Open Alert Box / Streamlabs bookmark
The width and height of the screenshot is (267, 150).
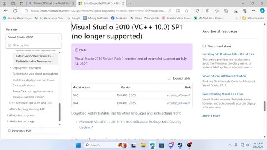(208, 18)
